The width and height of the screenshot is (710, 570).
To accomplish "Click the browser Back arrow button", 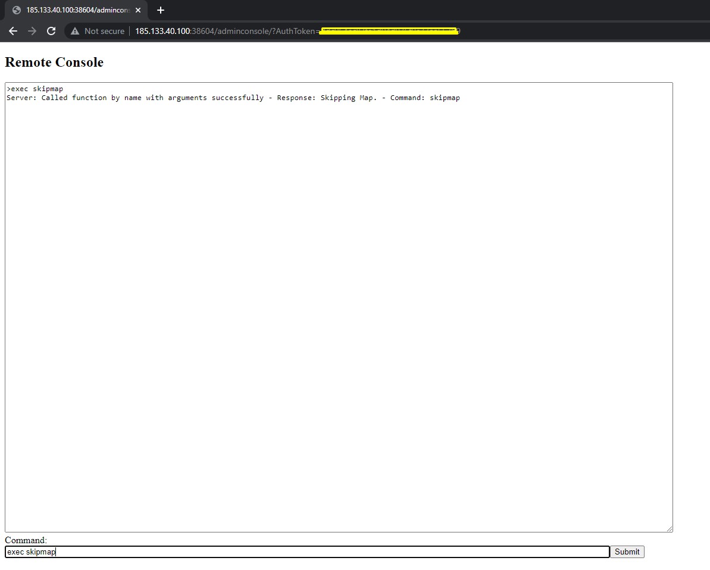I will [x=13, y=31].
